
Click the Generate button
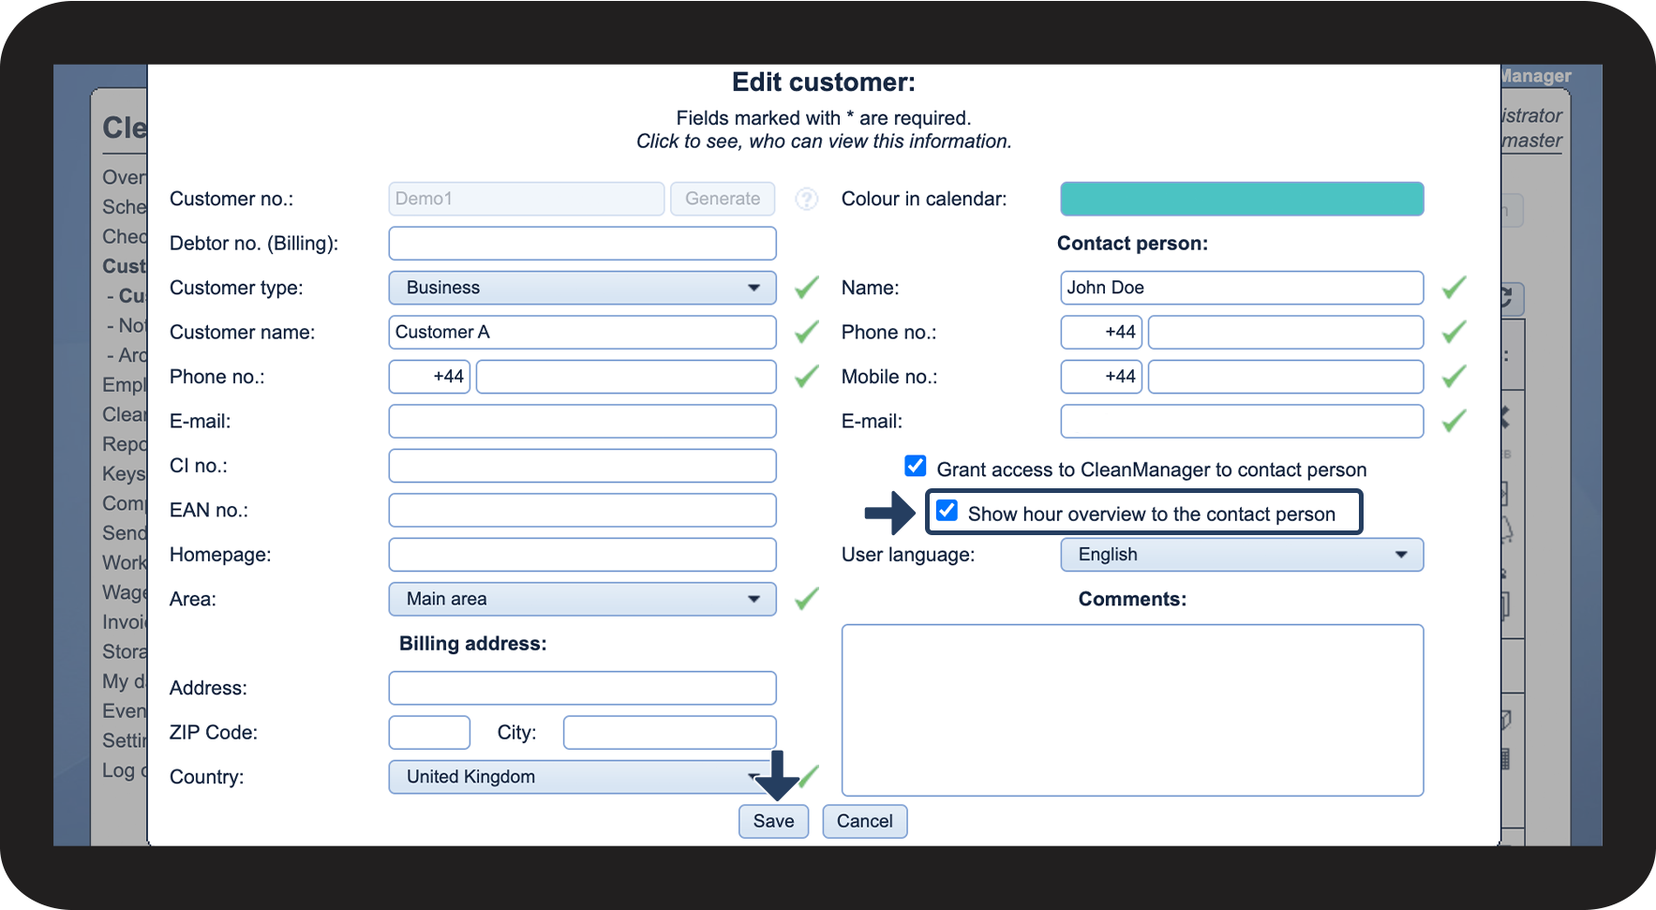pyautogui.click(x=723, y=199)
